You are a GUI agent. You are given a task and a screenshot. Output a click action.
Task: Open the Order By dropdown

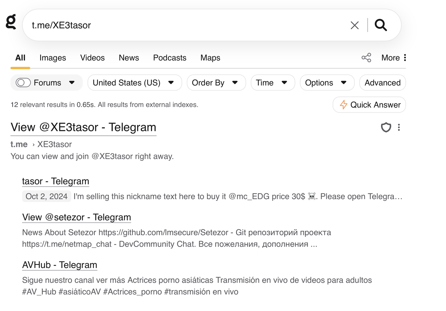216,83
